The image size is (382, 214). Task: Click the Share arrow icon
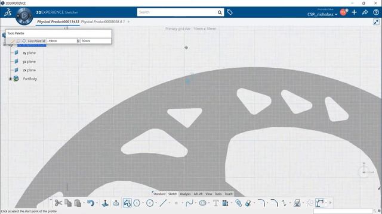[x=365, y=12]
